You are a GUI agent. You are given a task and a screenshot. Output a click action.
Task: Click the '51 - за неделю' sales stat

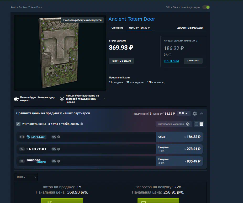(x=135, y=82)
